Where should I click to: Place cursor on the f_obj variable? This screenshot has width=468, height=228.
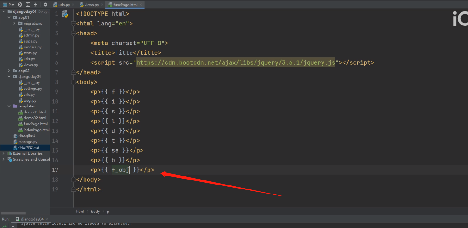click(120, 170)
